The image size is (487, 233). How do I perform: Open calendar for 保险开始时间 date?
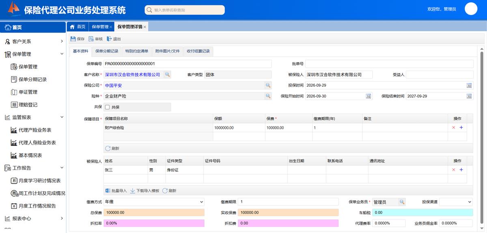pyautogui.click(x=368, y=96)
